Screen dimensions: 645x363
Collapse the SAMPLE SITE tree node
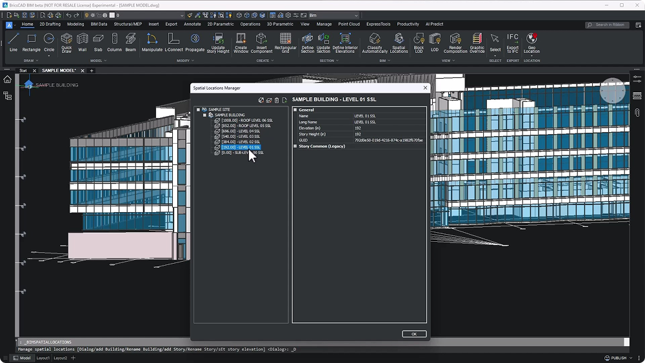tap(198, 110)
